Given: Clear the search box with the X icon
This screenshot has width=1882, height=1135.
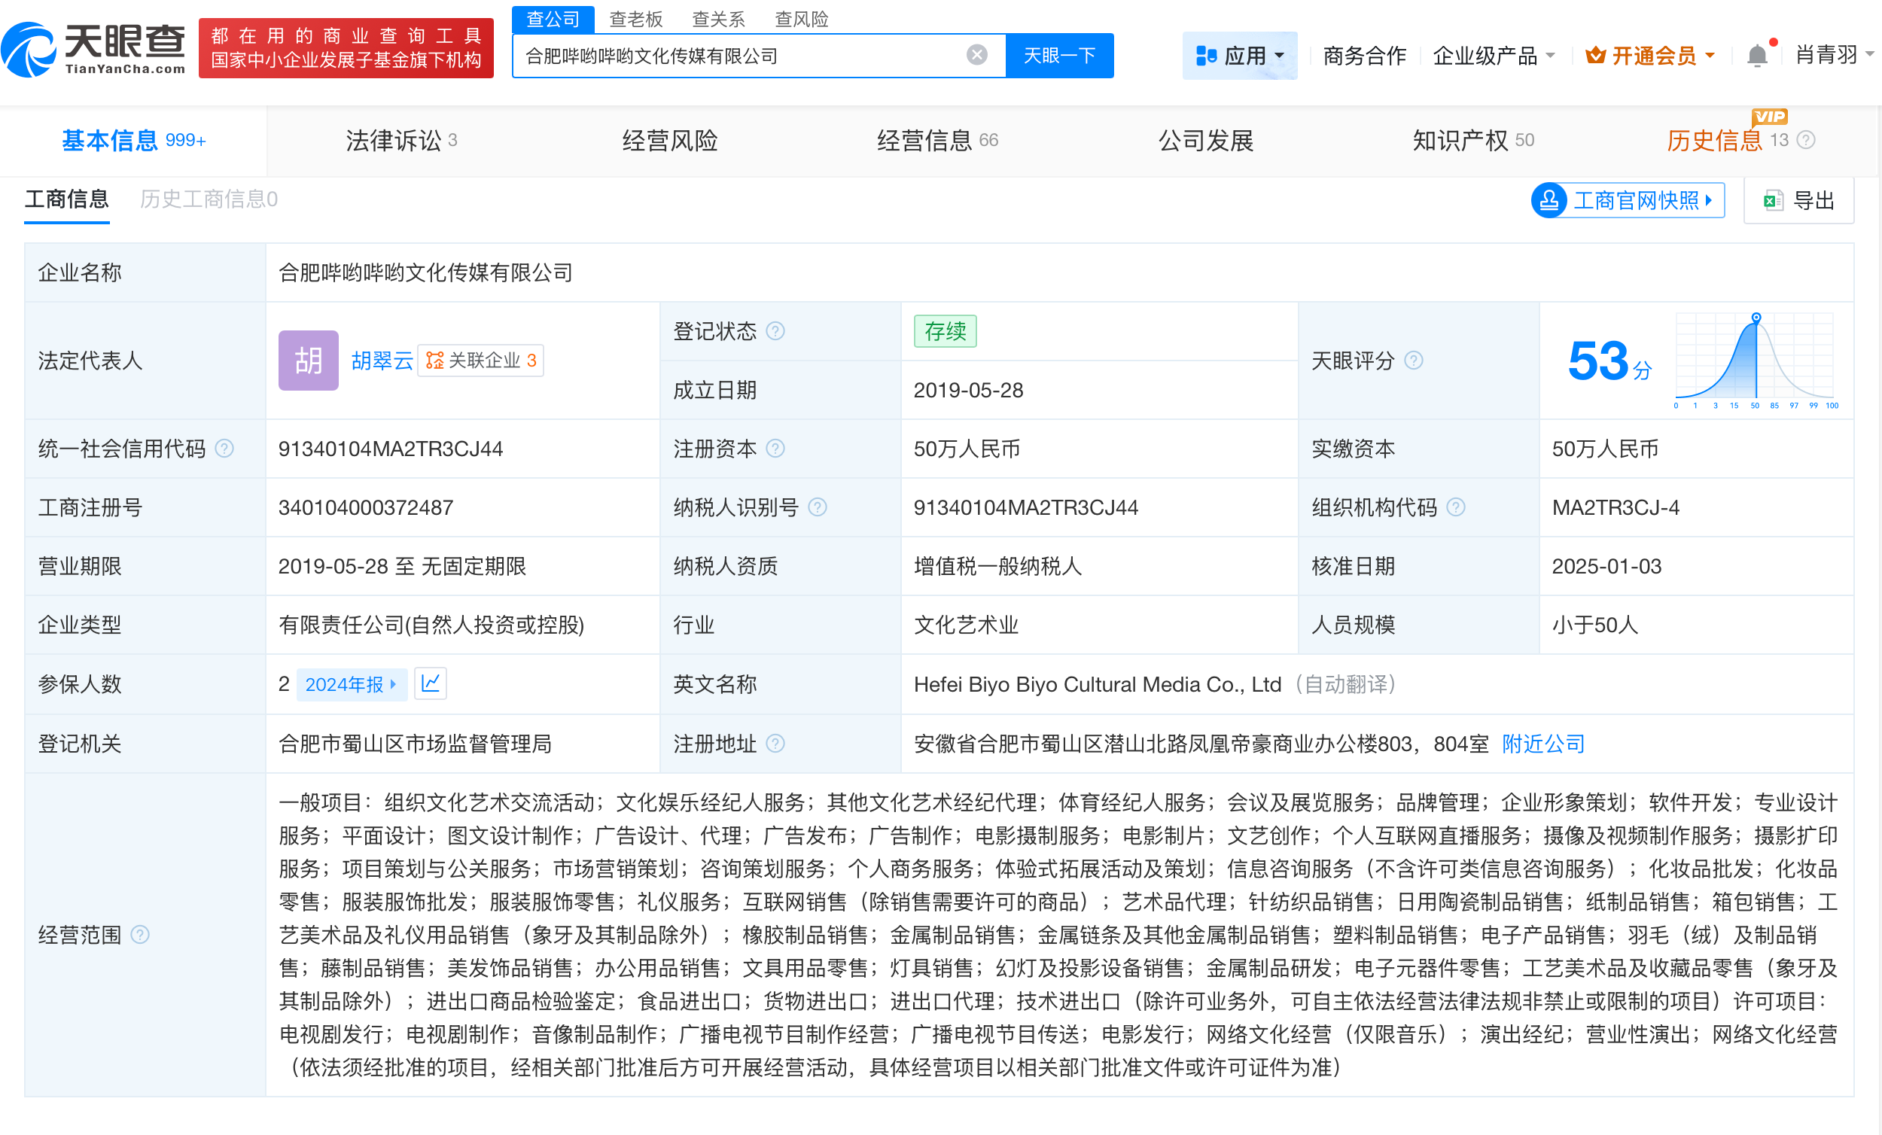Looking at the screenshot, I should [976, 55].
